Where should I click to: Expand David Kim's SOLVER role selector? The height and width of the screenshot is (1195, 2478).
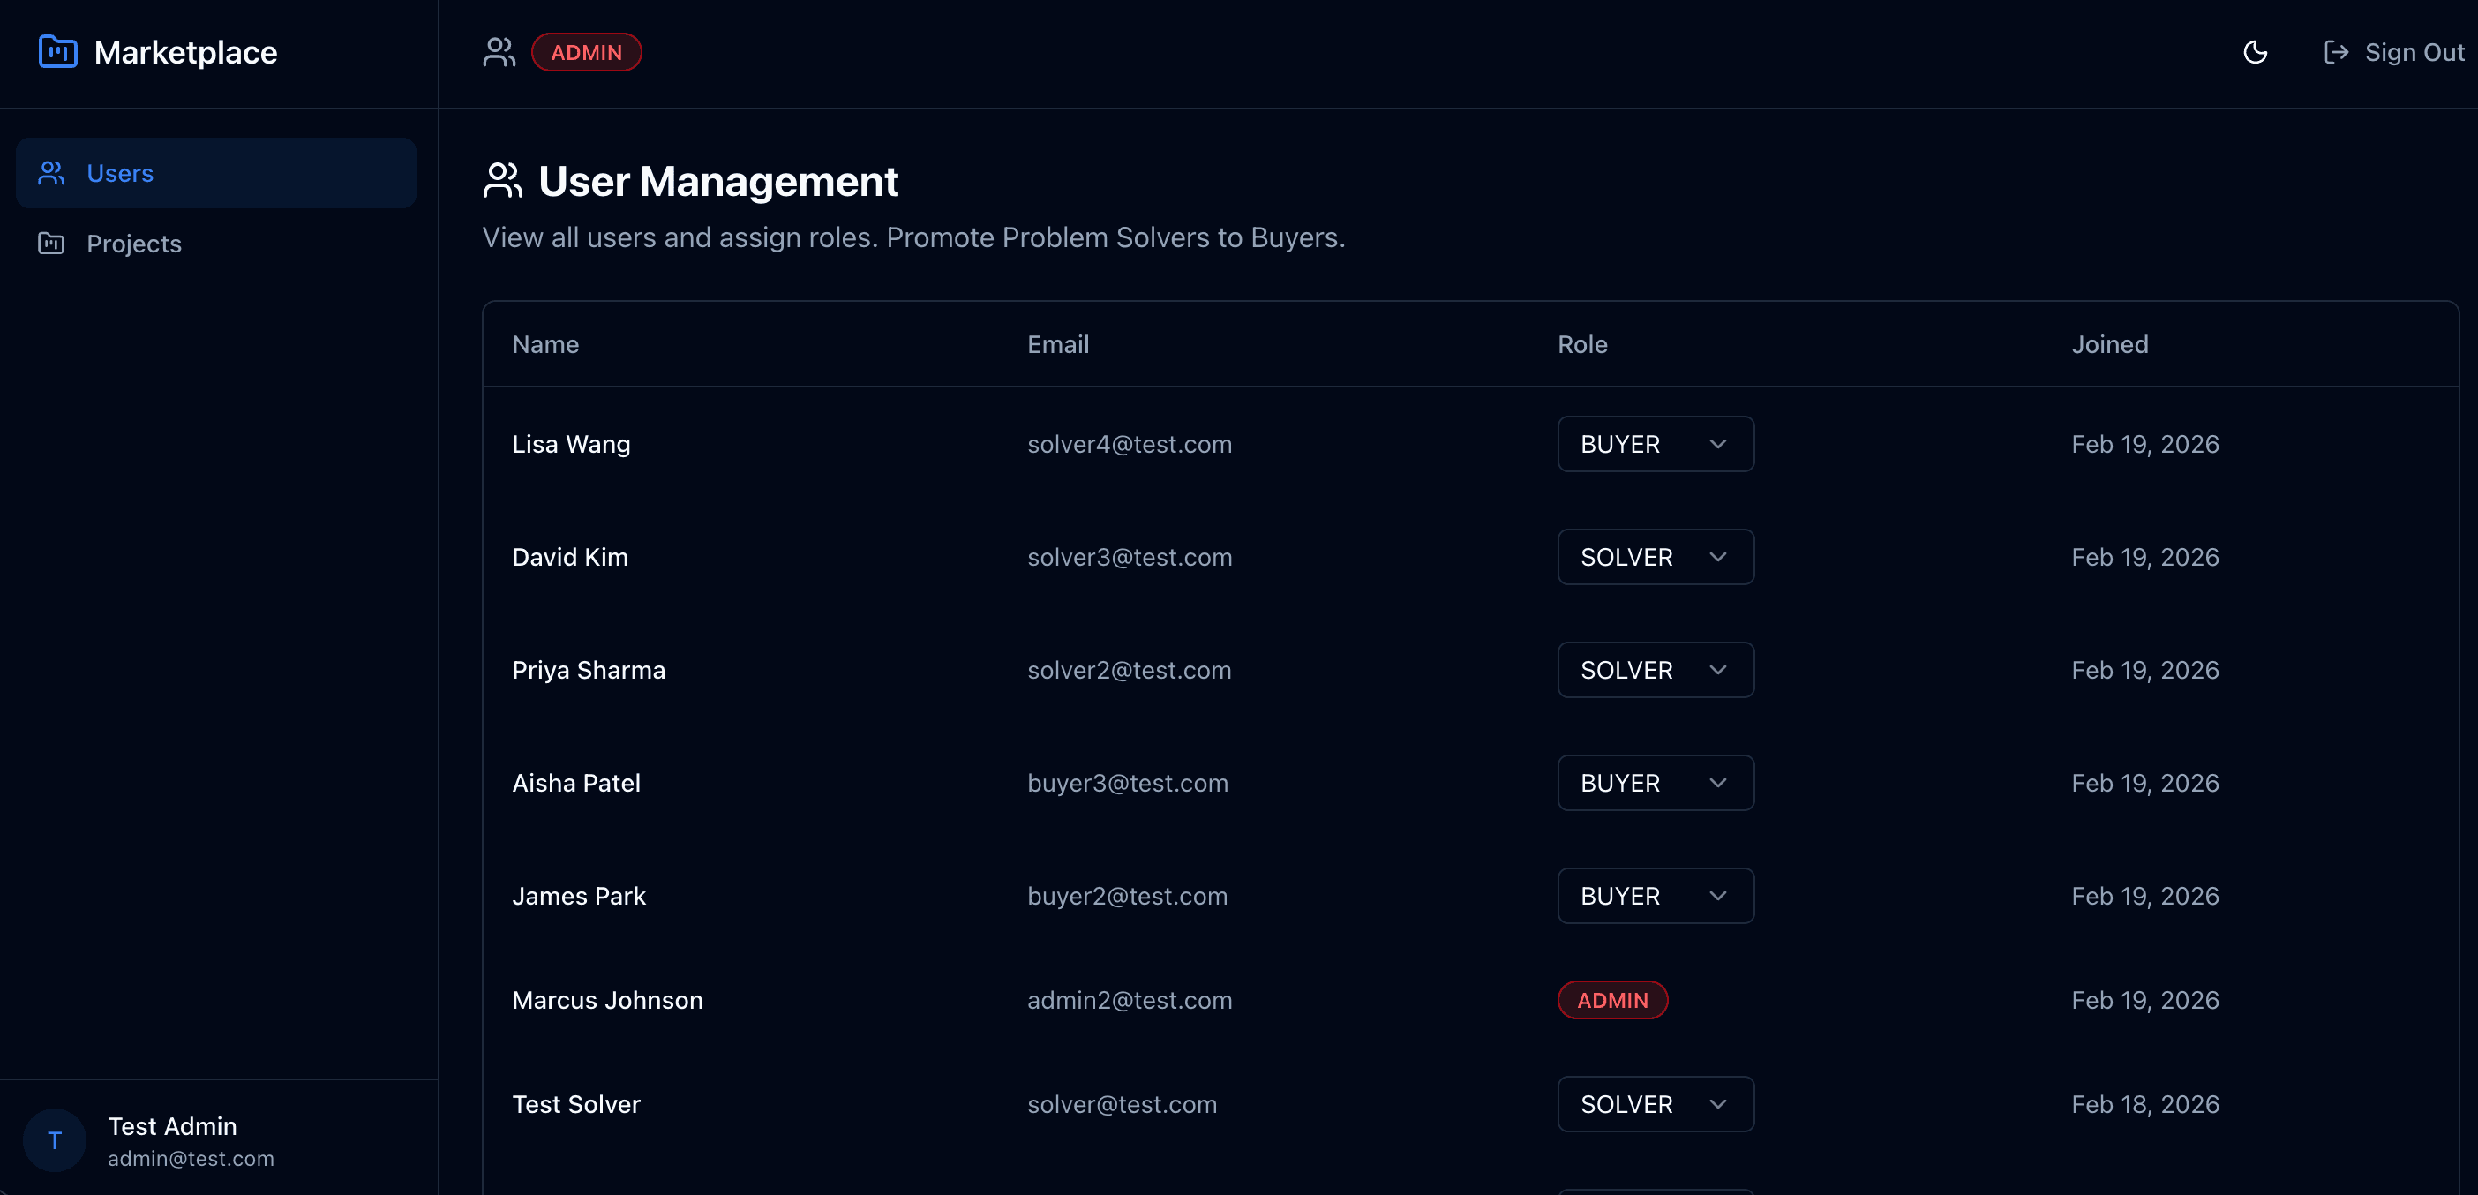coord(1656,556)
